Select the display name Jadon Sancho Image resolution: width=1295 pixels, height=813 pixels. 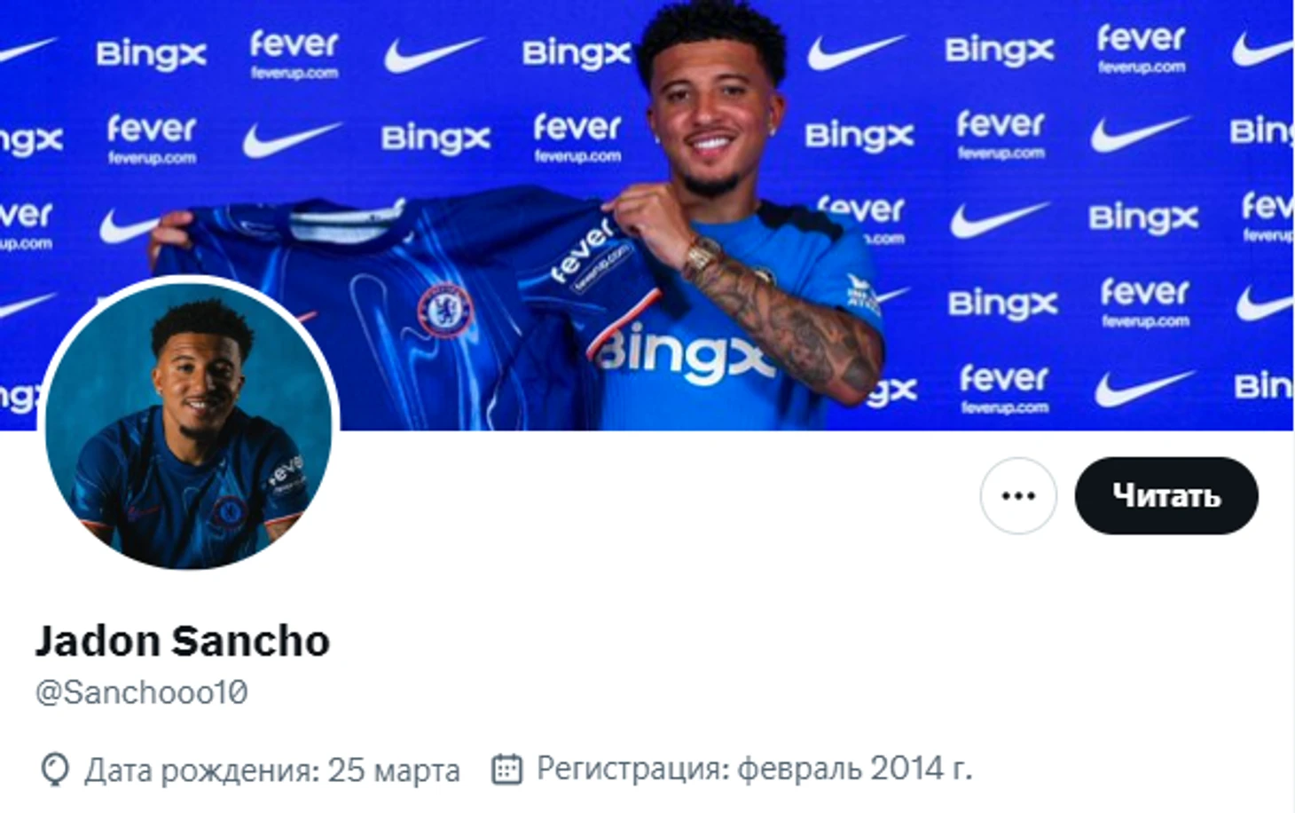[x=183, y=641]
